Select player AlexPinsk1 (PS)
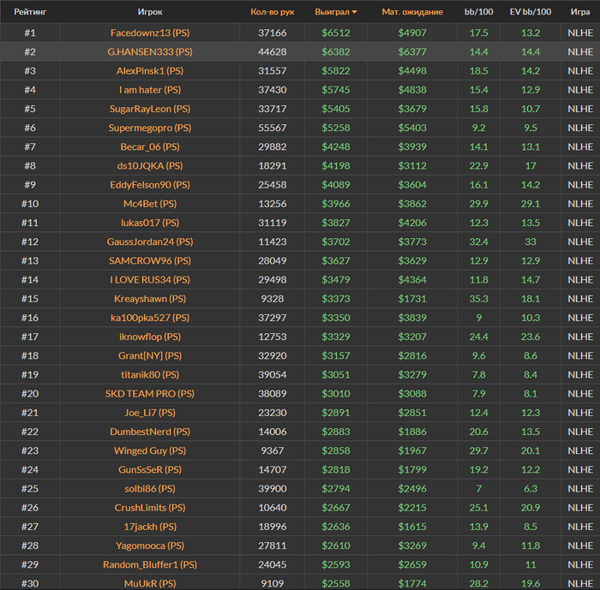Viewport: 600px width, 590px height. tap(150, 70)
